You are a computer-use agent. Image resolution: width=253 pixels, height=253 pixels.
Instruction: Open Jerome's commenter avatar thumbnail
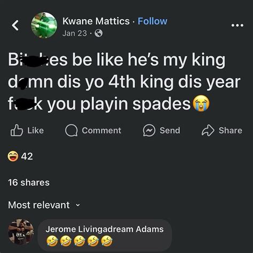pos(21,232)
